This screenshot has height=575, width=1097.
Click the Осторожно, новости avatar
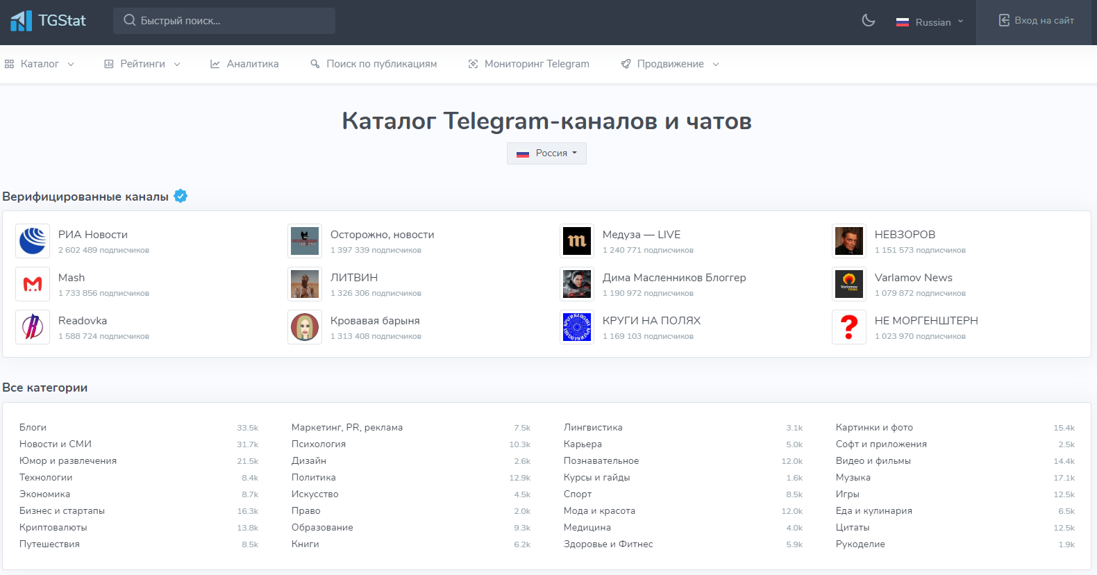tap(305, 241)
